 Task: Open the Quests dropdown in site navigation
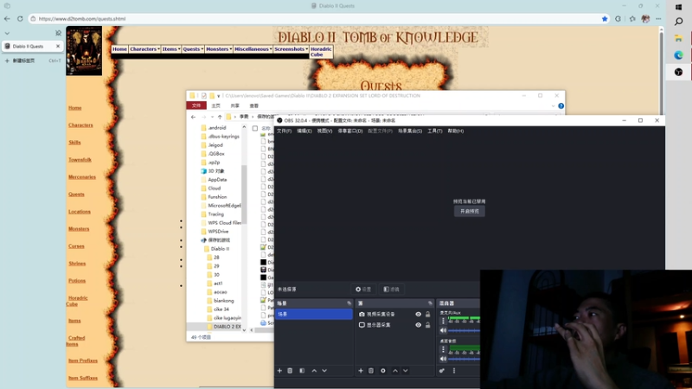[x=193, y=49]
